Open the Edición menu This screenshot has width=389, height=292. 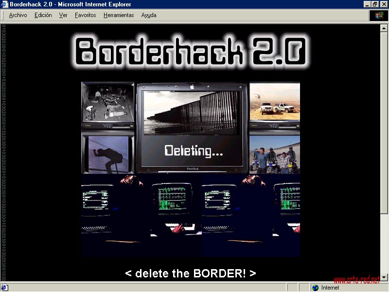click(x=43, y=15)
